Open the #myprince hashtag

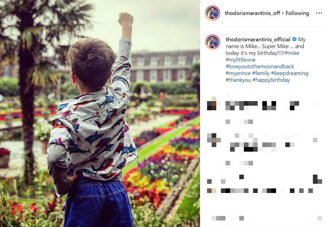click(238, 73)
